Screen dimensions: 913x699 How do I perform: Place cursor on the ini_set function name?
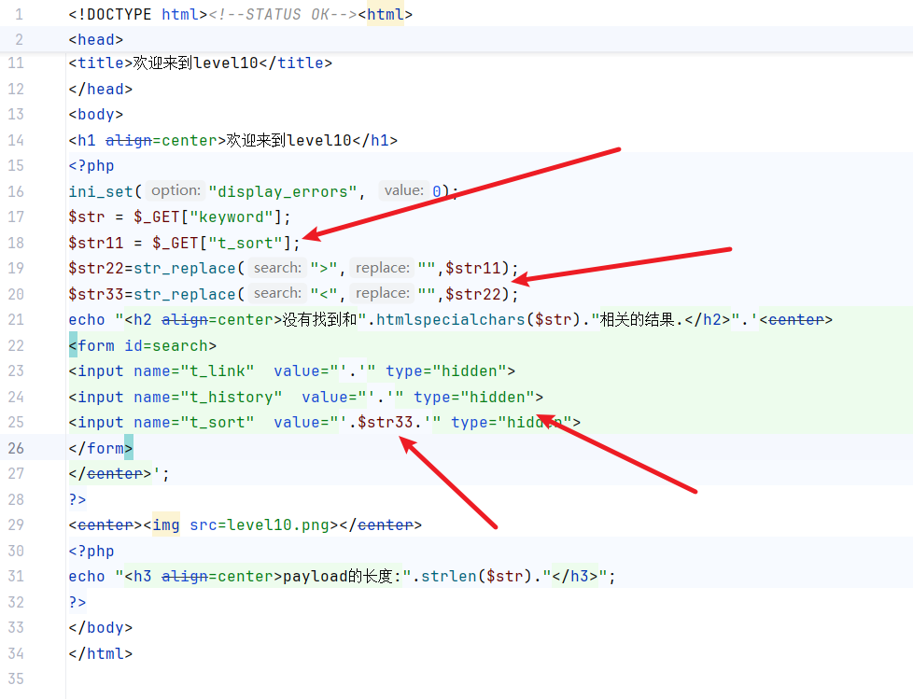pos(101,191)
